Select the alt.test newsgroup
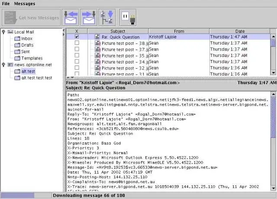The image size is (277, 199). (x=28, y=71)
